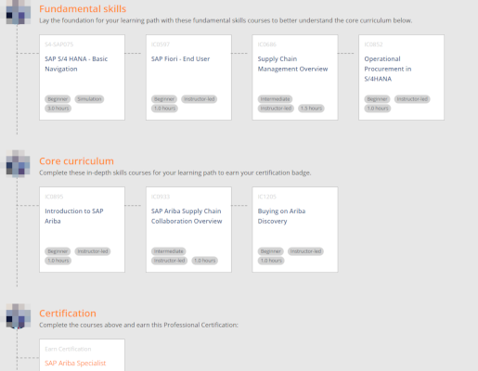Click course code IC0597
478x371 pixels.
161,45
